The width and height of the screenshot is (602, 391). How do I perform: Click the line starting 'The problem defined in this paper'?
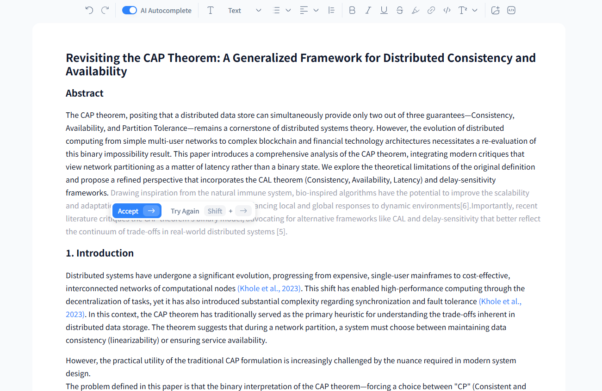pyautogui.click(x=296, y=387)
